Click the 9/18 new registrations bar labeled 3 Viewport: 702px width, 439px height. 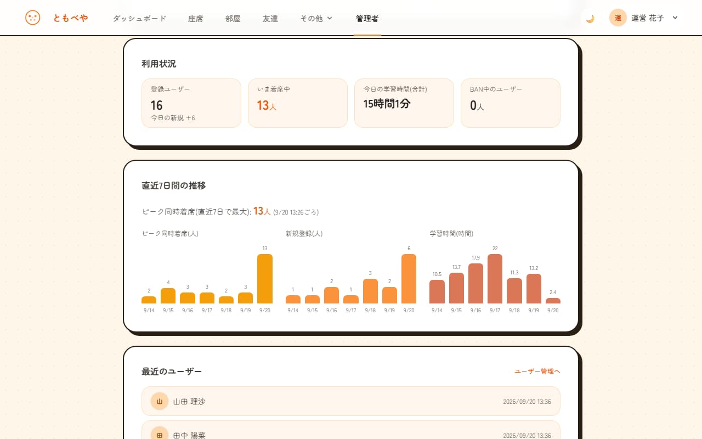370,291
